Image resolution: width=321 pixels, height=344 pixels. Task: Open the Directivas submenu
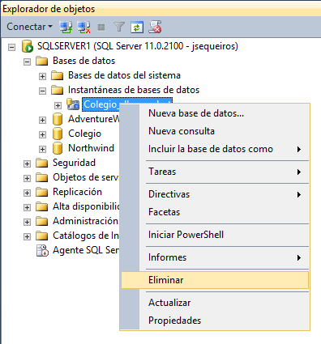[x=215, y=194]
